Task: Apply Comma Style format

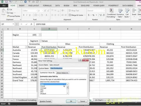Action: pos(96,15)
